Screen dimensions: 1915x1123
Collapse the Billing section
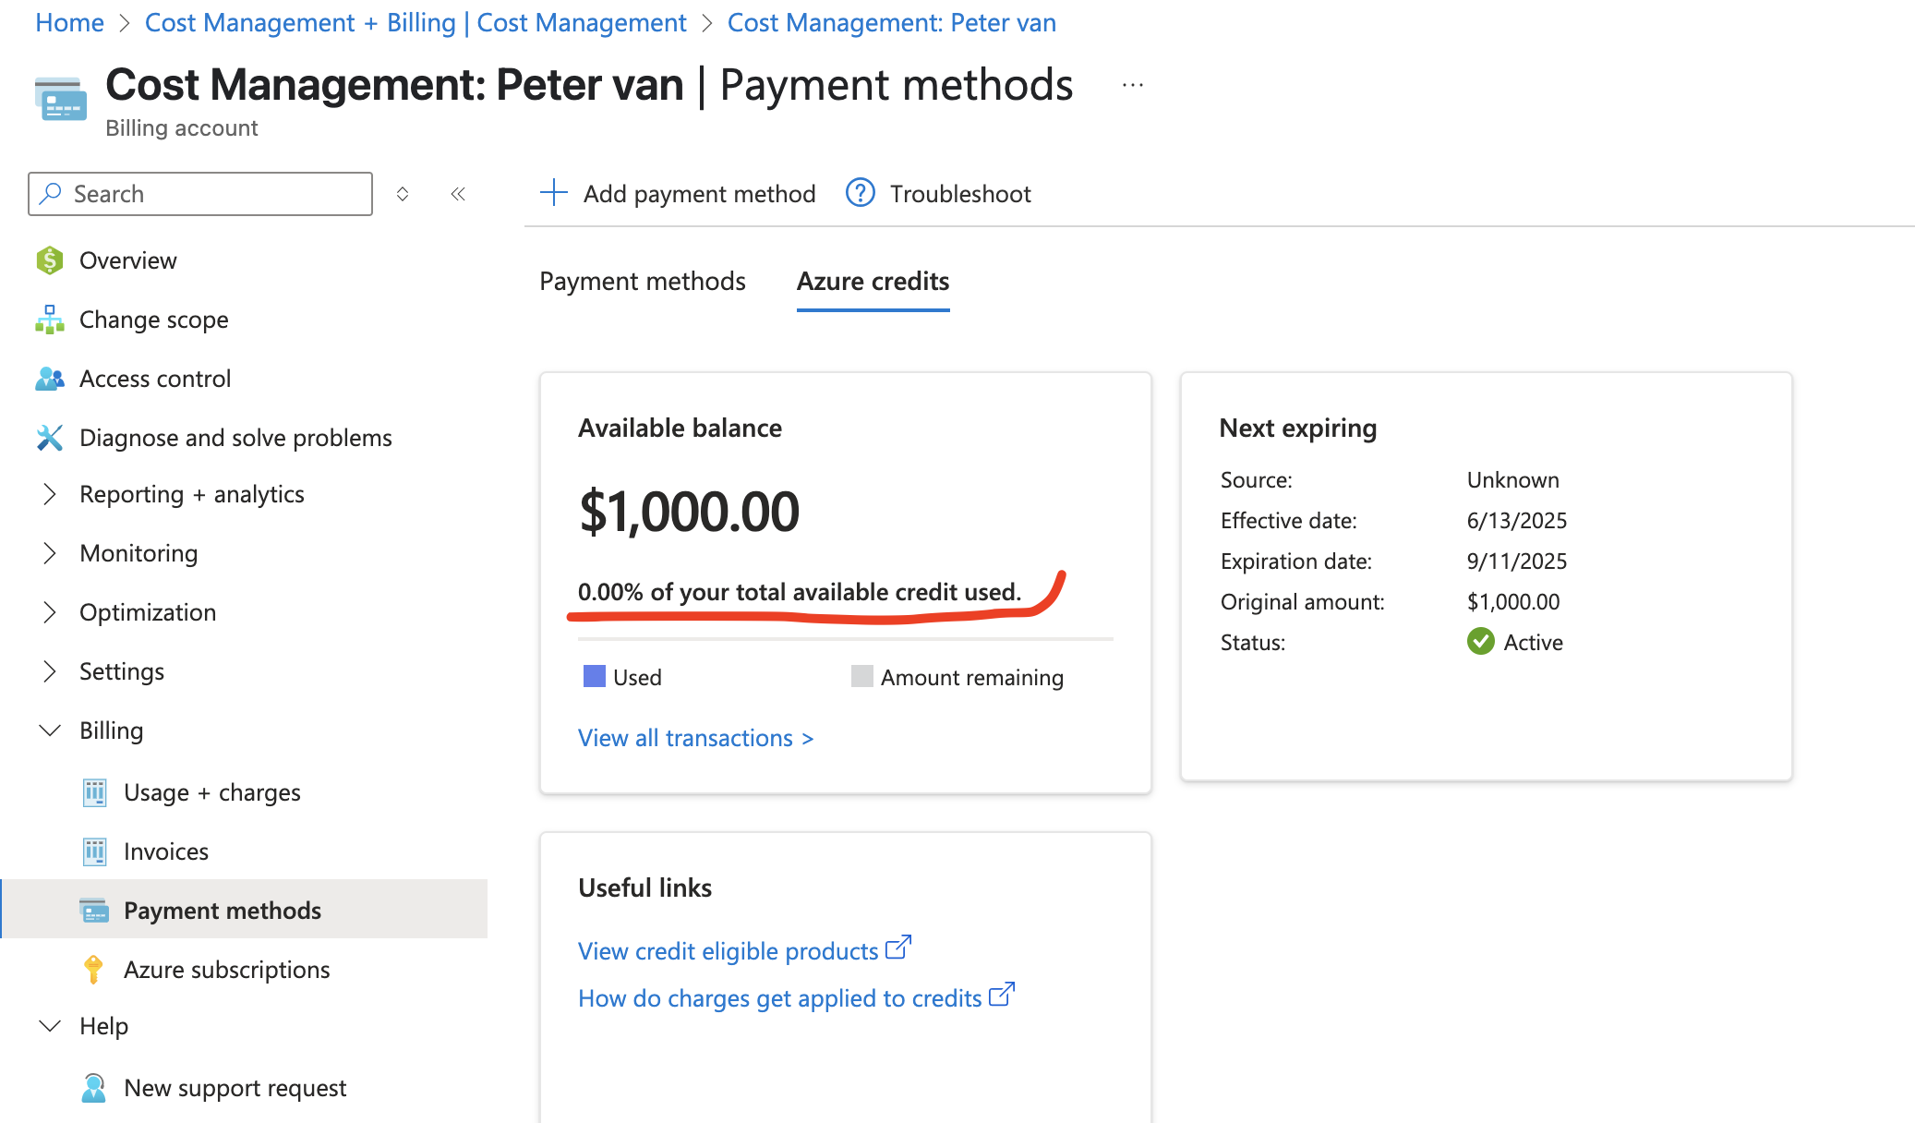50,731
